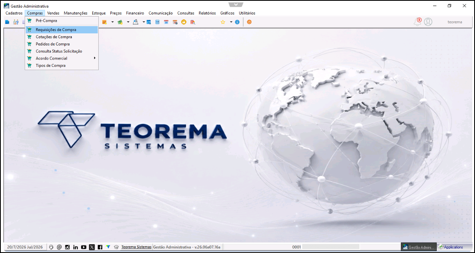This screenshot has height=253, width=475.
Task: Open the Vendas menu
Action: [x=53, y=13]
